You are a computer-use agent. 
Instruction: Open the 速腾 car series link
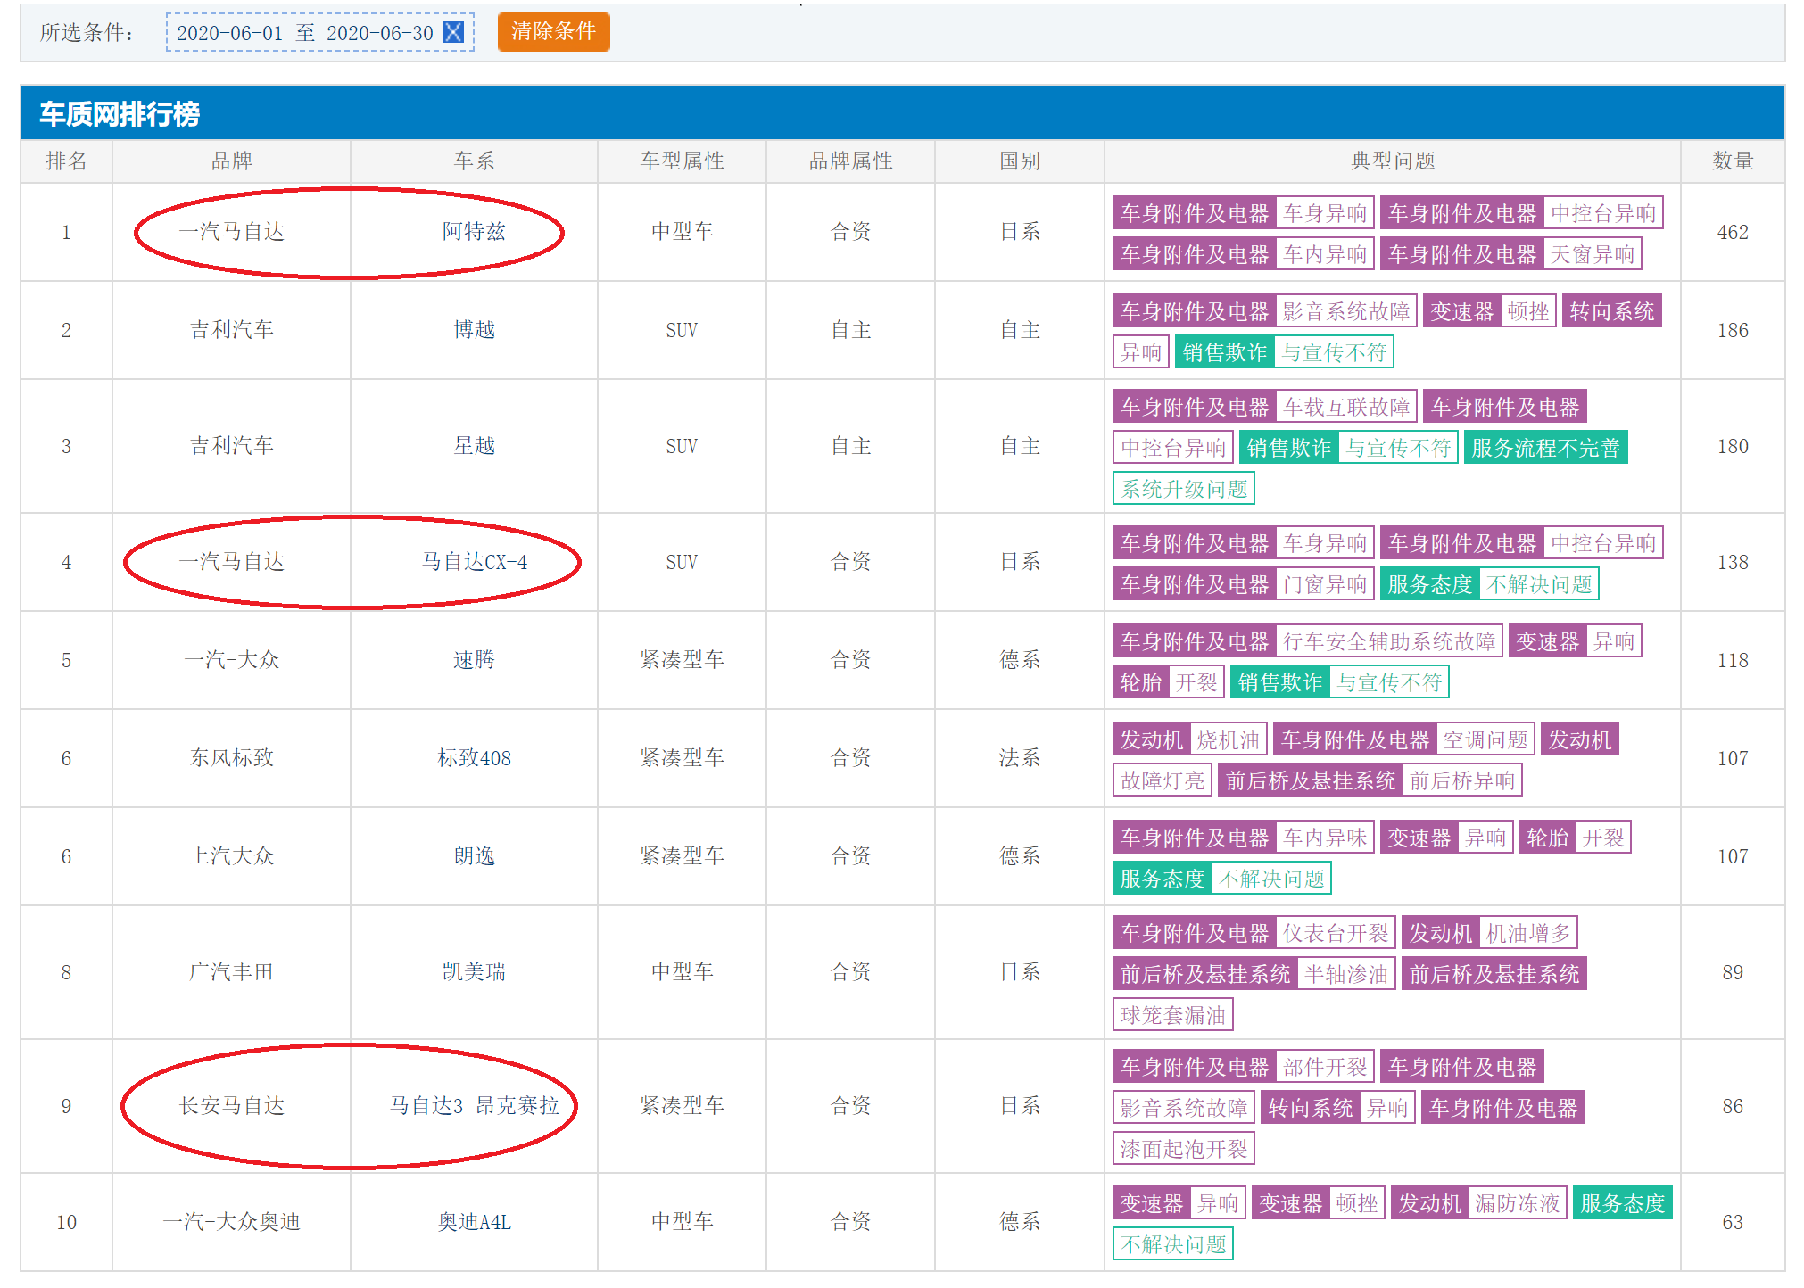click(x=474, y=660)
